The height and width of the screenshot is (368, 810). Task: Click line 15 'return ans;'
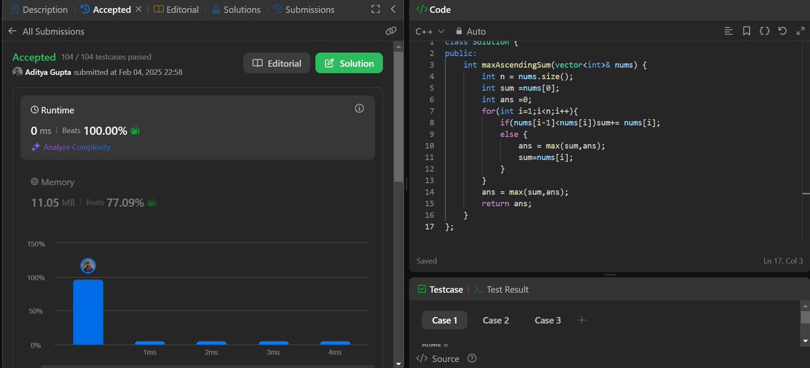pyautogui.click(x=507, y=203)
